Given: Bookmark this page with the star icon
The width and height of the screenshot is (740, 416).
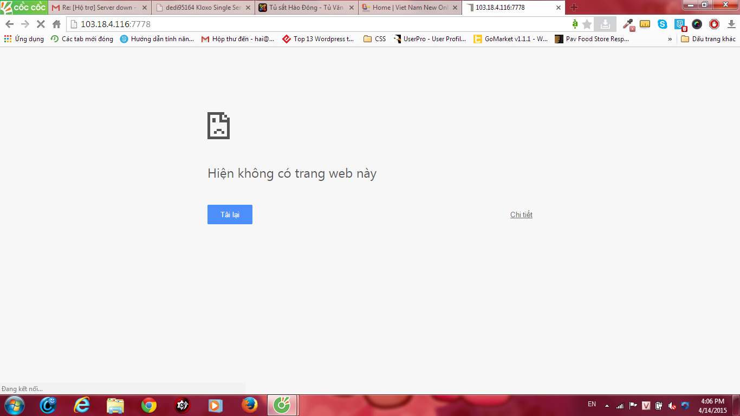Looking at the screenshot, I should (x=587, y=24).
